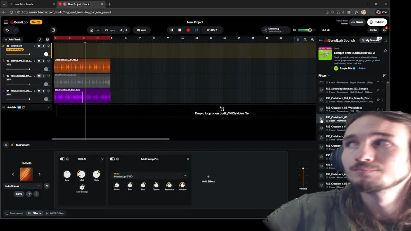Click the track height toggle icon
Viewport: 411px width, 231px height.
47,40
